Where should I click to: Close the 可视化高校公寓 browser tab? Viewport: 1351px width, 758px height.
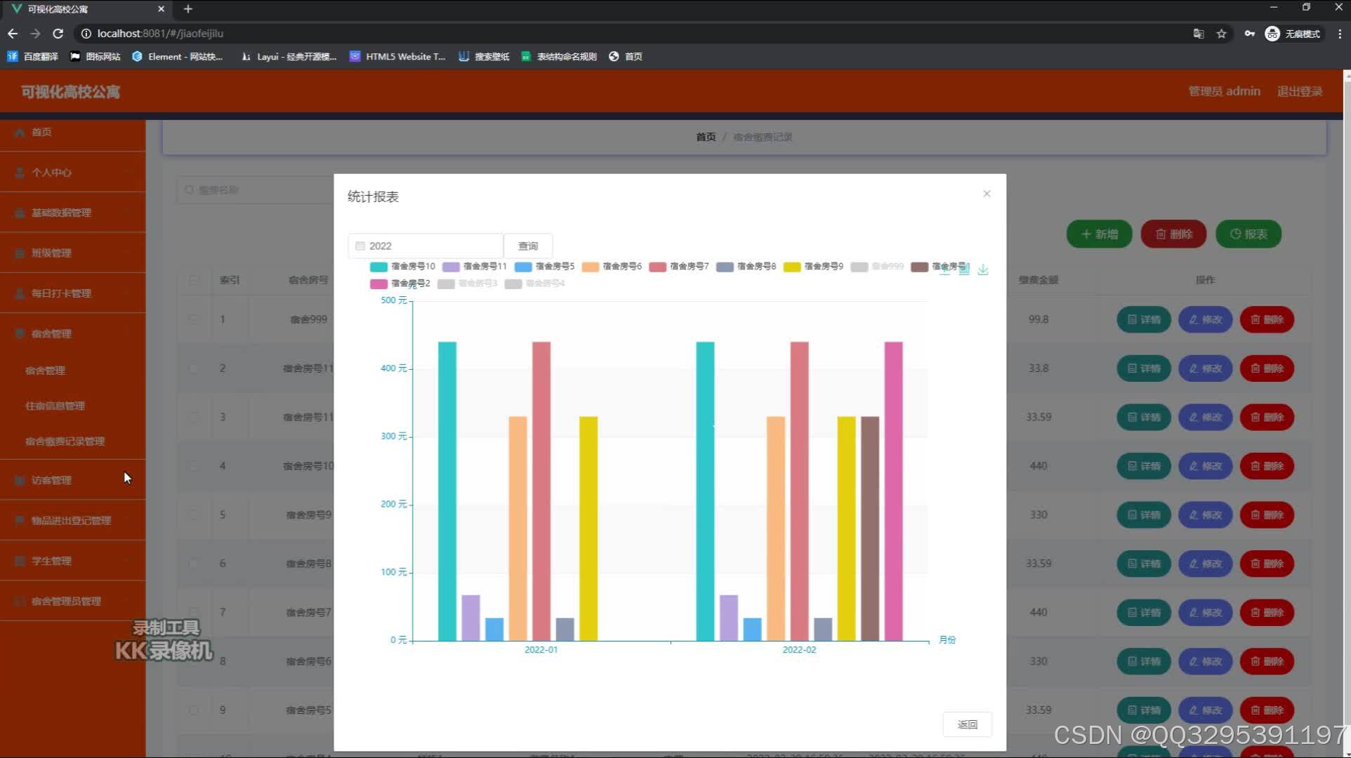pyautogui.click(x=161, y=9)
